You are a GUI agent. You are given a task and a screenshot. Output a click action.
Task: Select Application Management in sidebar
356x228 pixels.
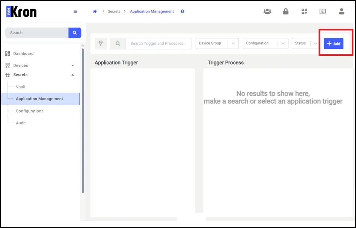point(41,99)
